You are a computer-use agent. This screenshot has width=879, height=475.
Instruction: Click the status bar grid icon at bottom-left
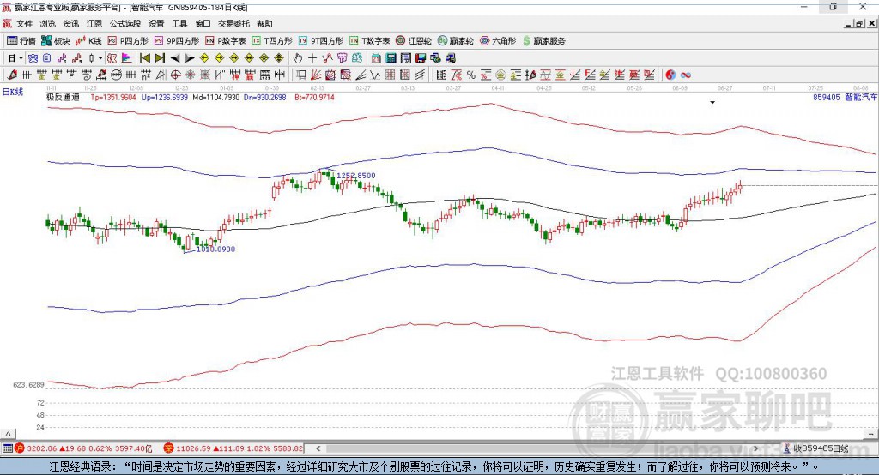[7, 448]
